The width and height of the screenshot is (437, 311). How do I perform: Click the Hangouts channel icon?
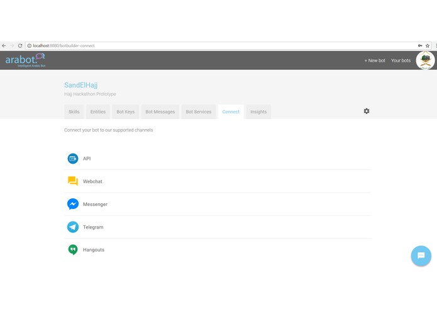tap(73, 250)
